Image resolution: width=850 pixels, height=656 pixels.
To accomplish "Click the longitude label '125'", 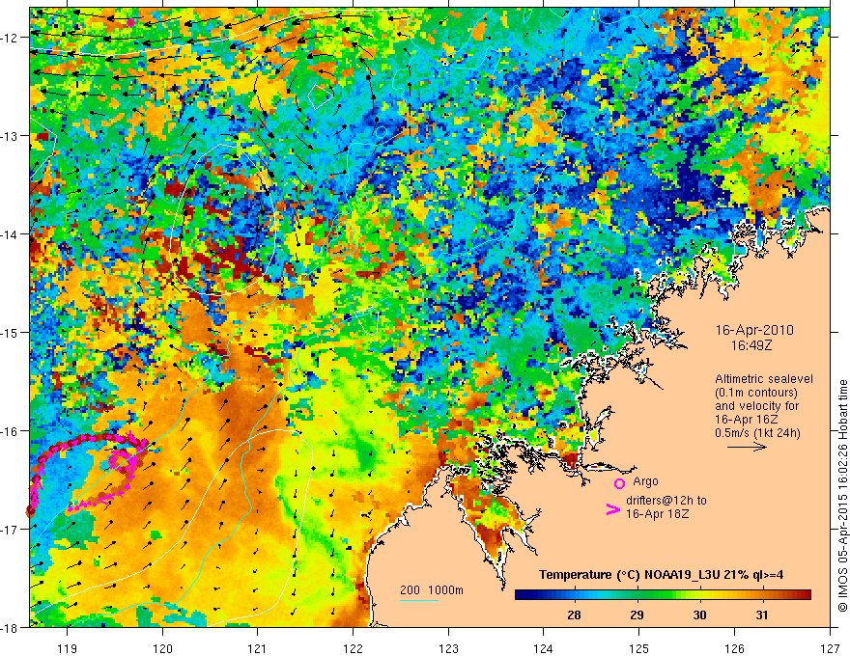I will pos(639,648).
